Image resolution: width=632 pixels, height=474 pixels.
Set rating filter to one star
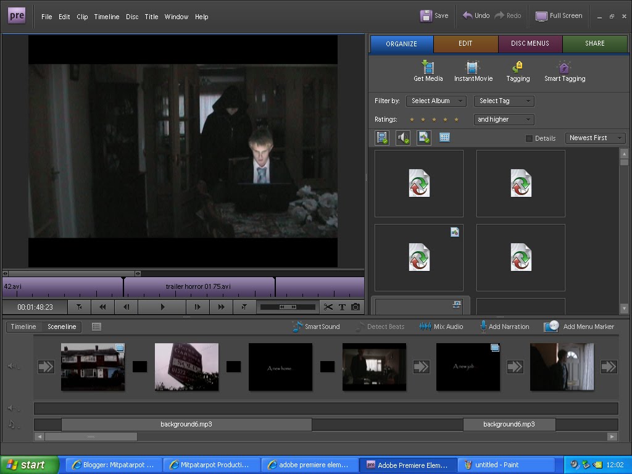pos(412,119)
